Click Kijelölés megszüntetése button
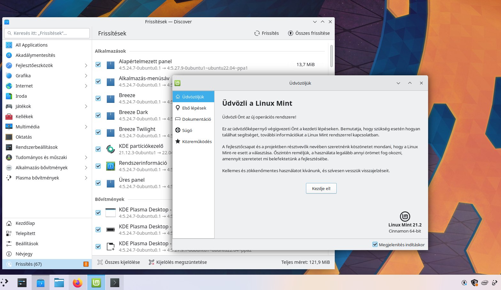 point(178,262)
